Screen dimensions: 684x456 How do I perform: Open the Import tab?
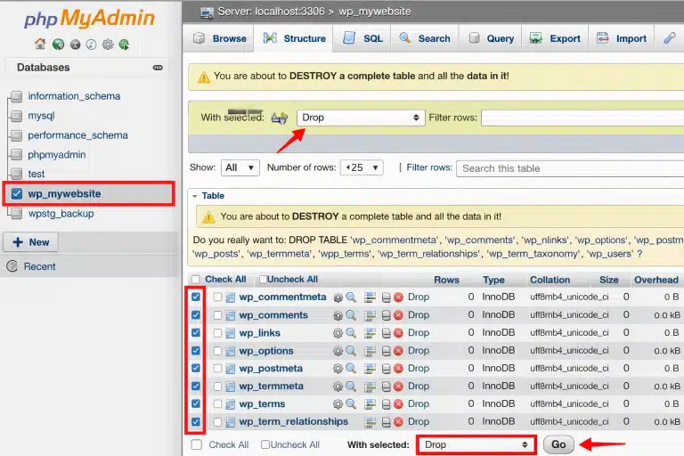tap(621, 38)
